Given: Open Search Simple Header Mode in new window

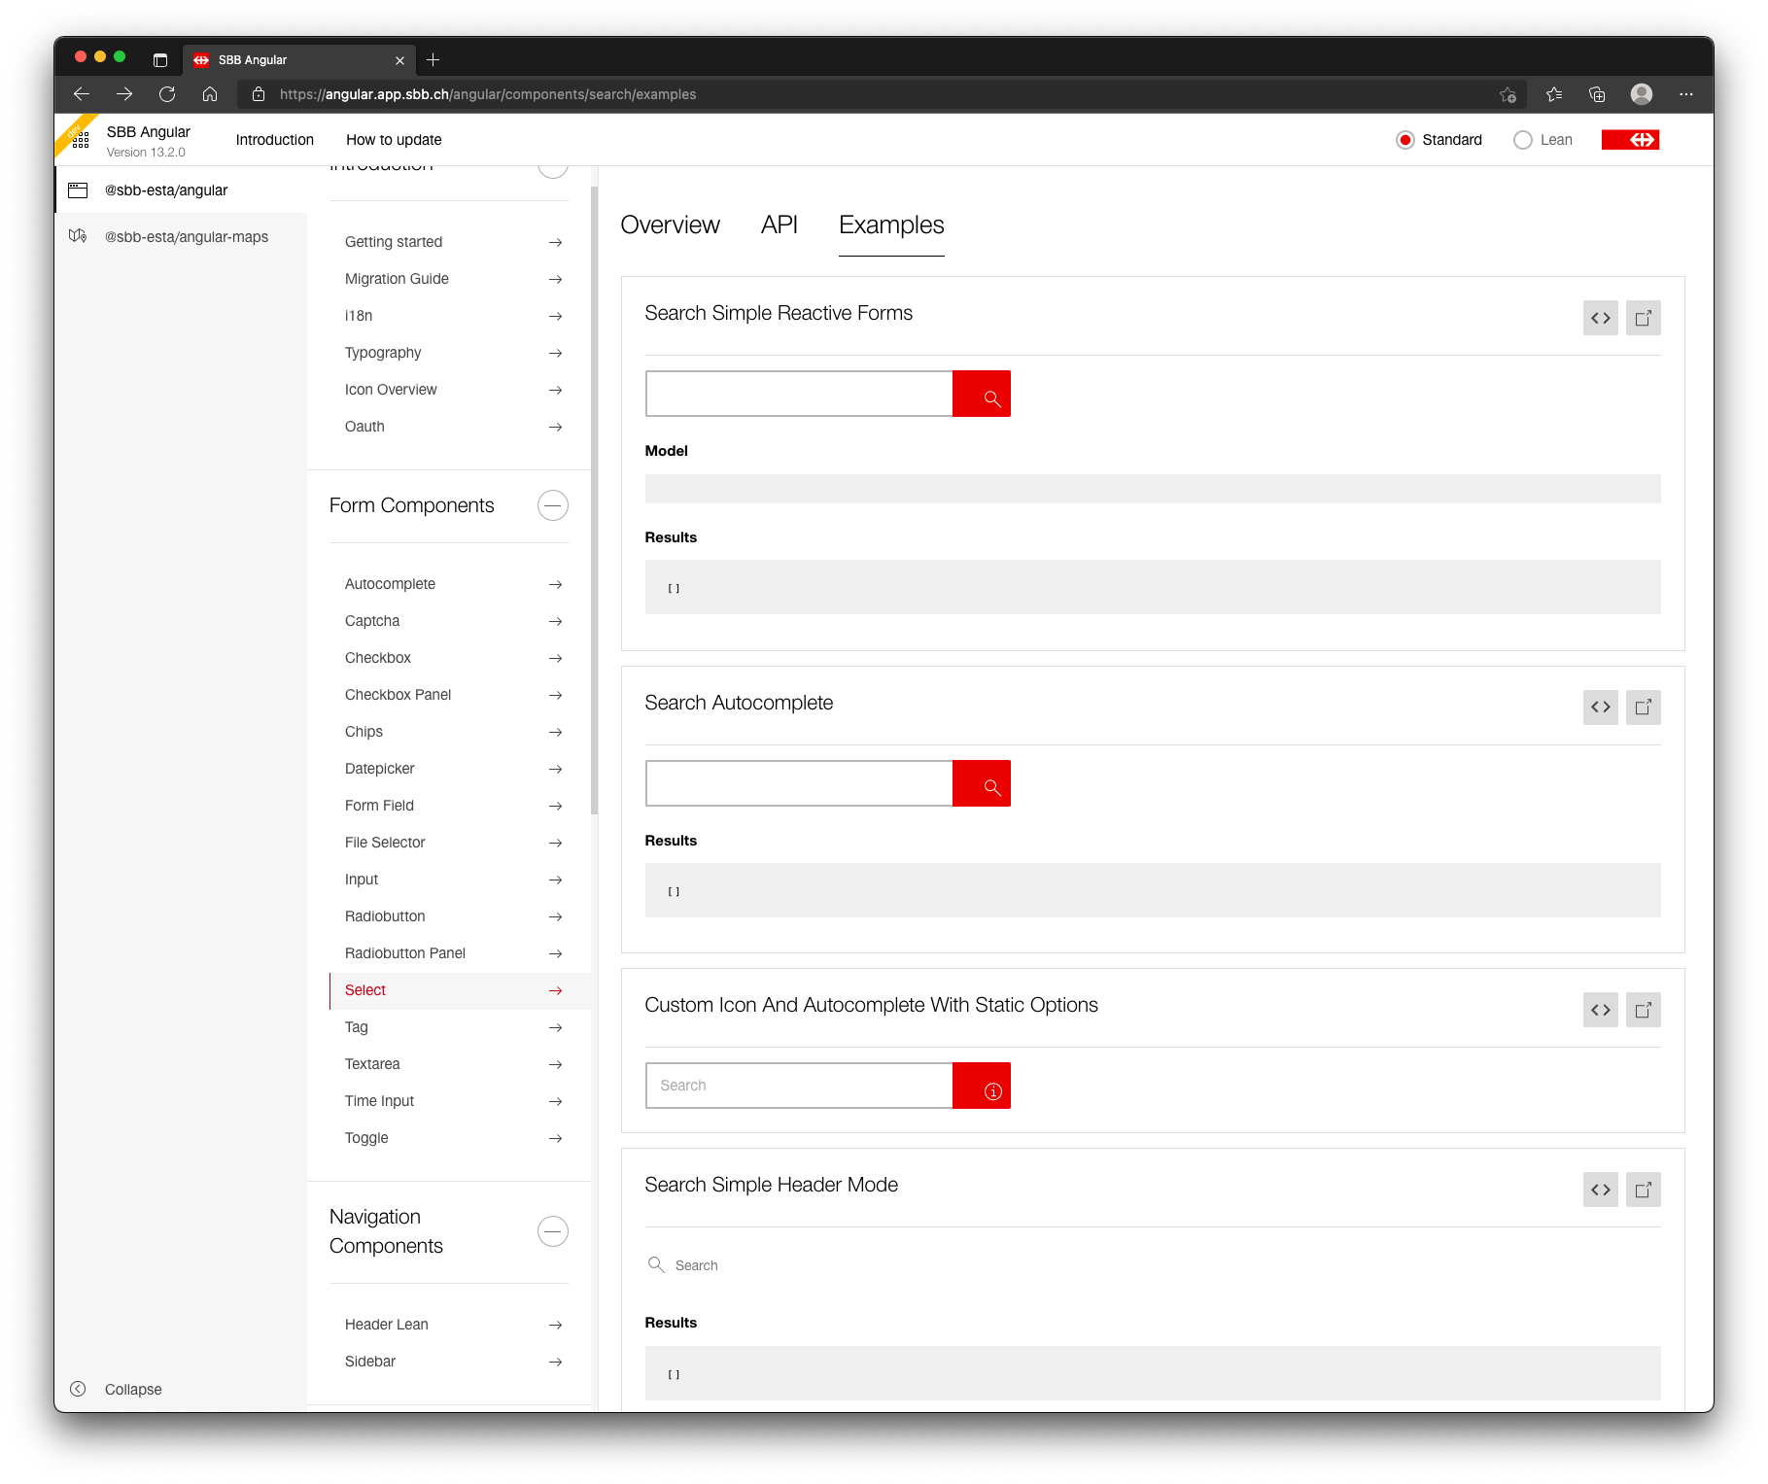Looking at the screenshot, I should (1643, 1189).
